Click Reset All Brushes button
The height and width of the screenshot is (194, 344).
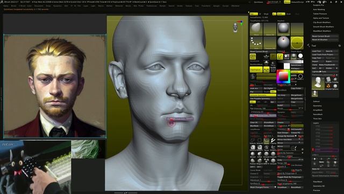325,39
